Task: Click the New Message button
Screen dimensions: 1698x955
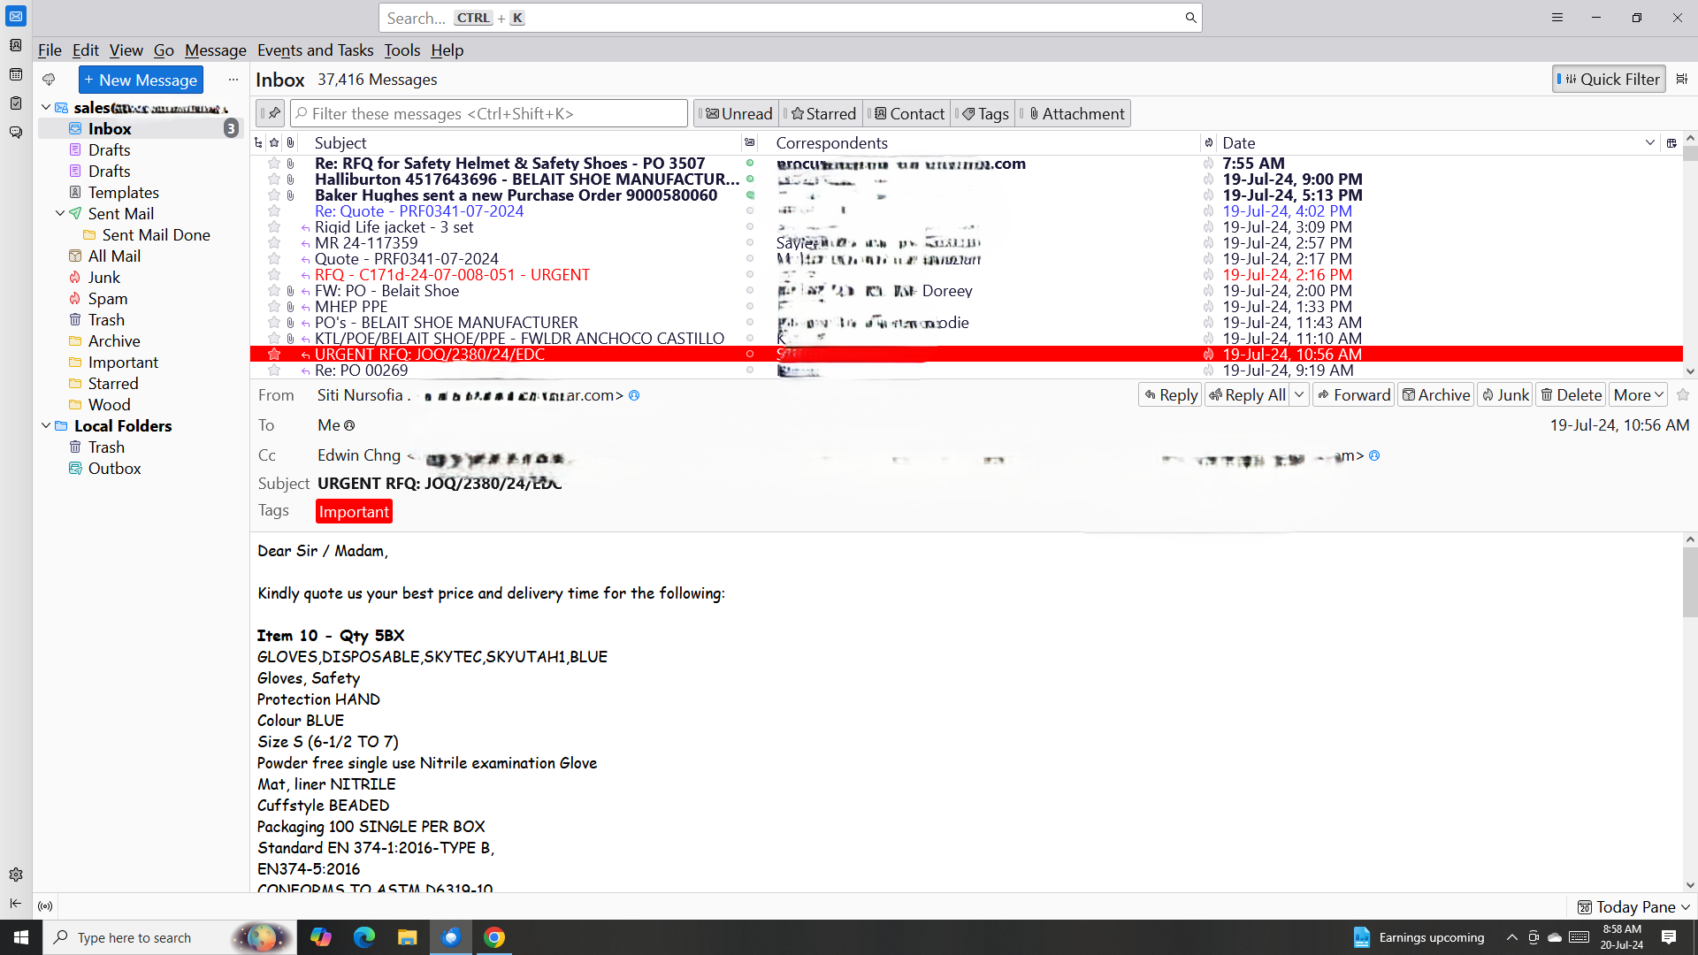Action: click(141, 80)
